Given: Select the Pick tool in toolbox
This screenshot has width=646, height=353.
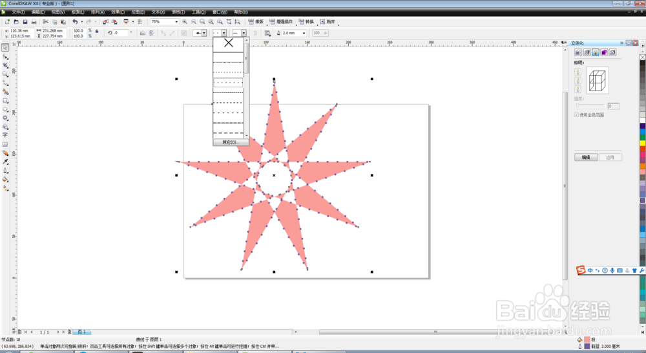Looking at the screenshot, I should click(x=5, y=48).
